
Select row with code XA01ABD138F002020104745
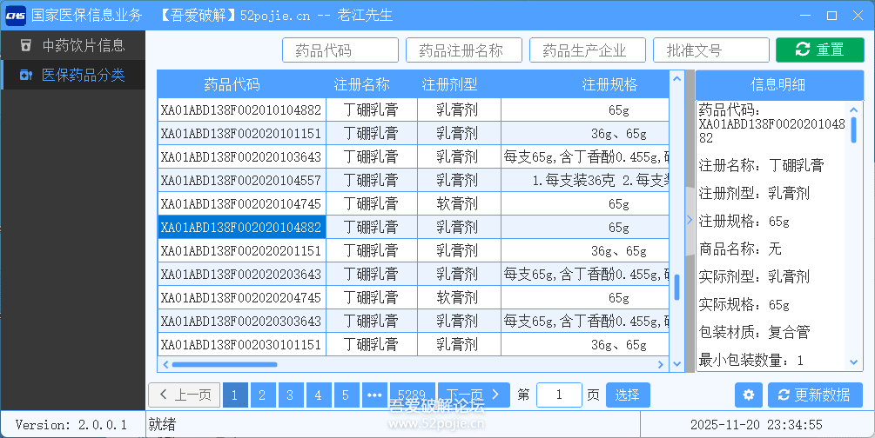240,204
